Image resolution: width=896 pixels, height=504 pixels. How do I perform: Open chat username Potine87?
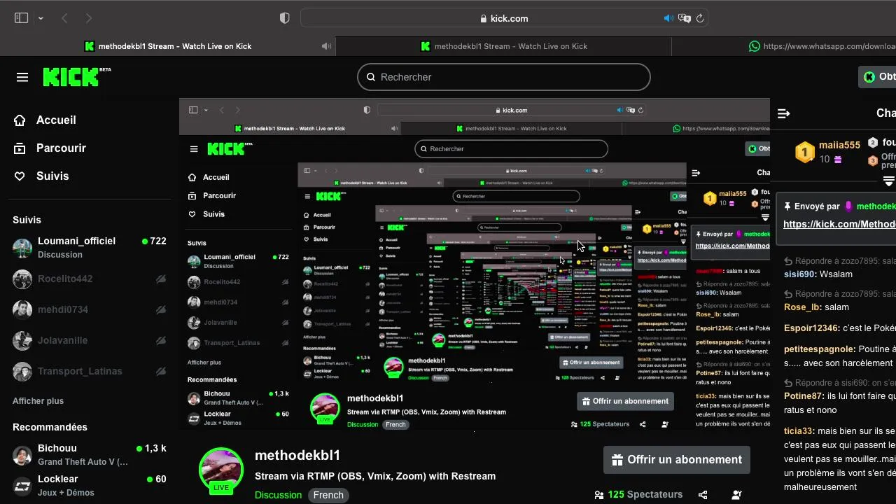(x=804, y=396)
